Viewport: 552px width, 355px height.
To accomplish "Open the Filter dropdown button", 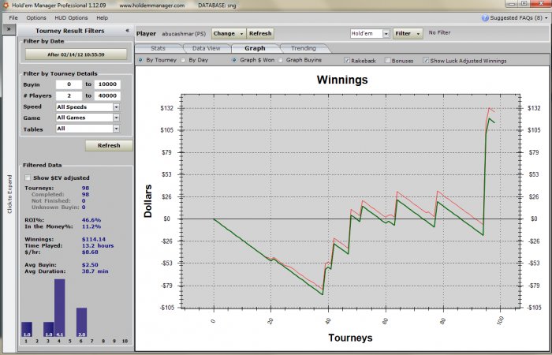I will [408, 33].
